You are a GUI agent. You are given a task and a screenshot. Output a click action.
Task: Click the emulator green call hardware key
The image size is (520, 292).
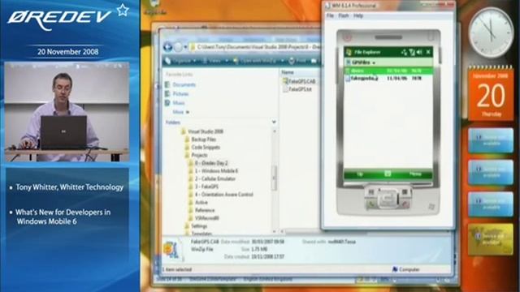pyautogui.click(x=370, y=204)
